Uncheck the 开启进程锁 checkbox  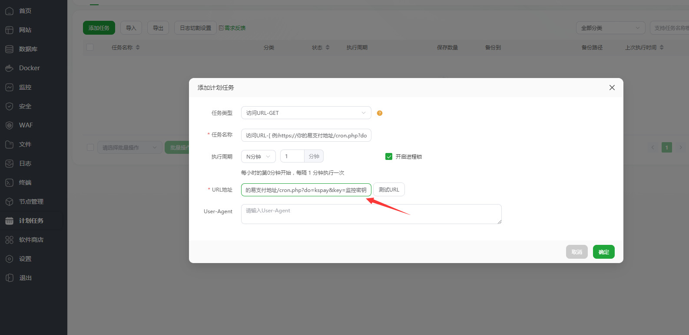tap(389, 156)
